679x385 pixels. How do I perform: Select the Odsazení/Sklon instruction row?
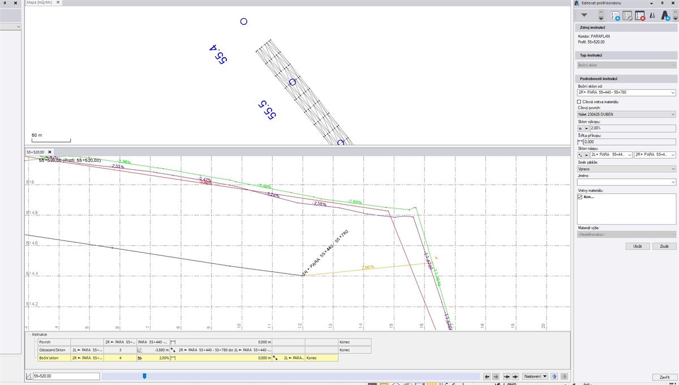click(204, 350)
